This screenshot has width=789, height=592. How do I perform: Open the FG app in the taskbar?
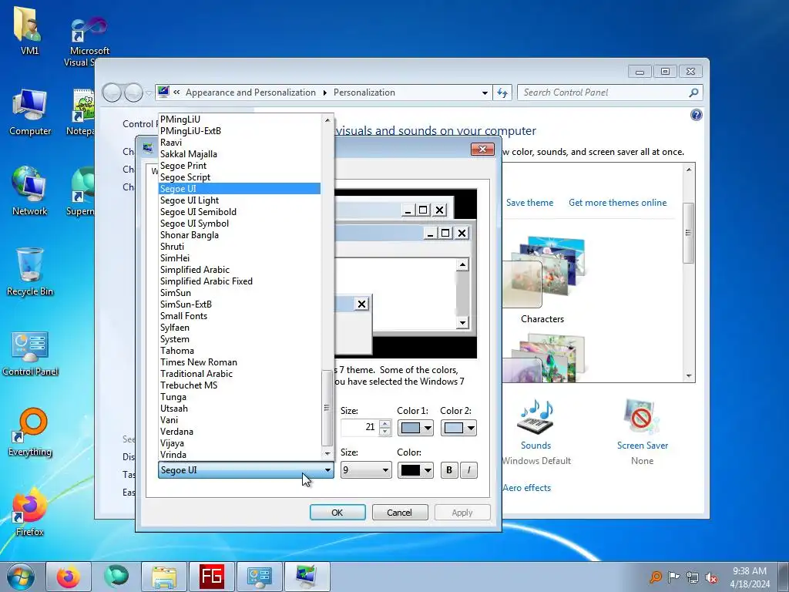[211, 577]
